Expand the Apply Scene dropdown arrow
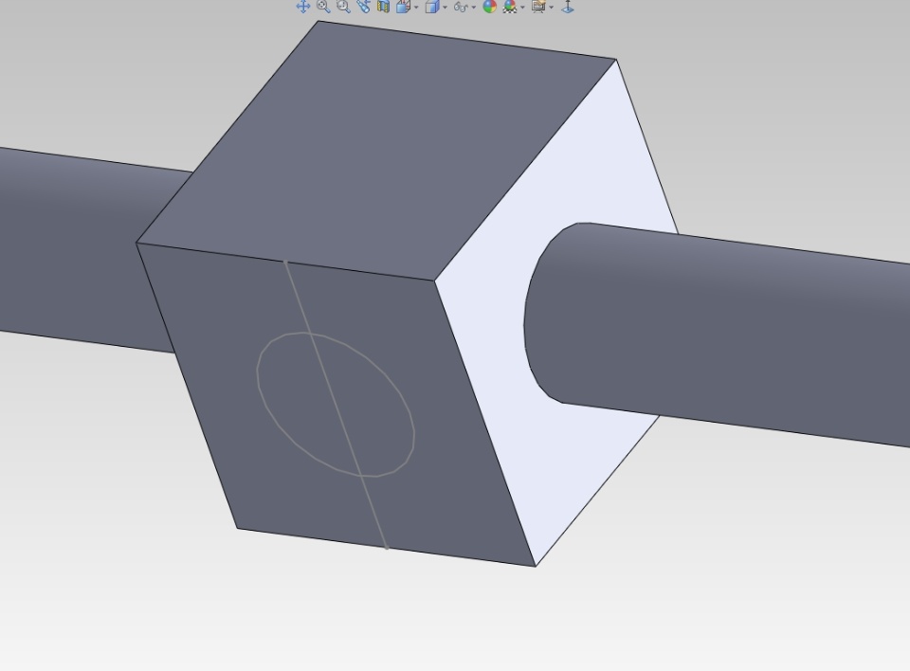 tap(523, 8)
